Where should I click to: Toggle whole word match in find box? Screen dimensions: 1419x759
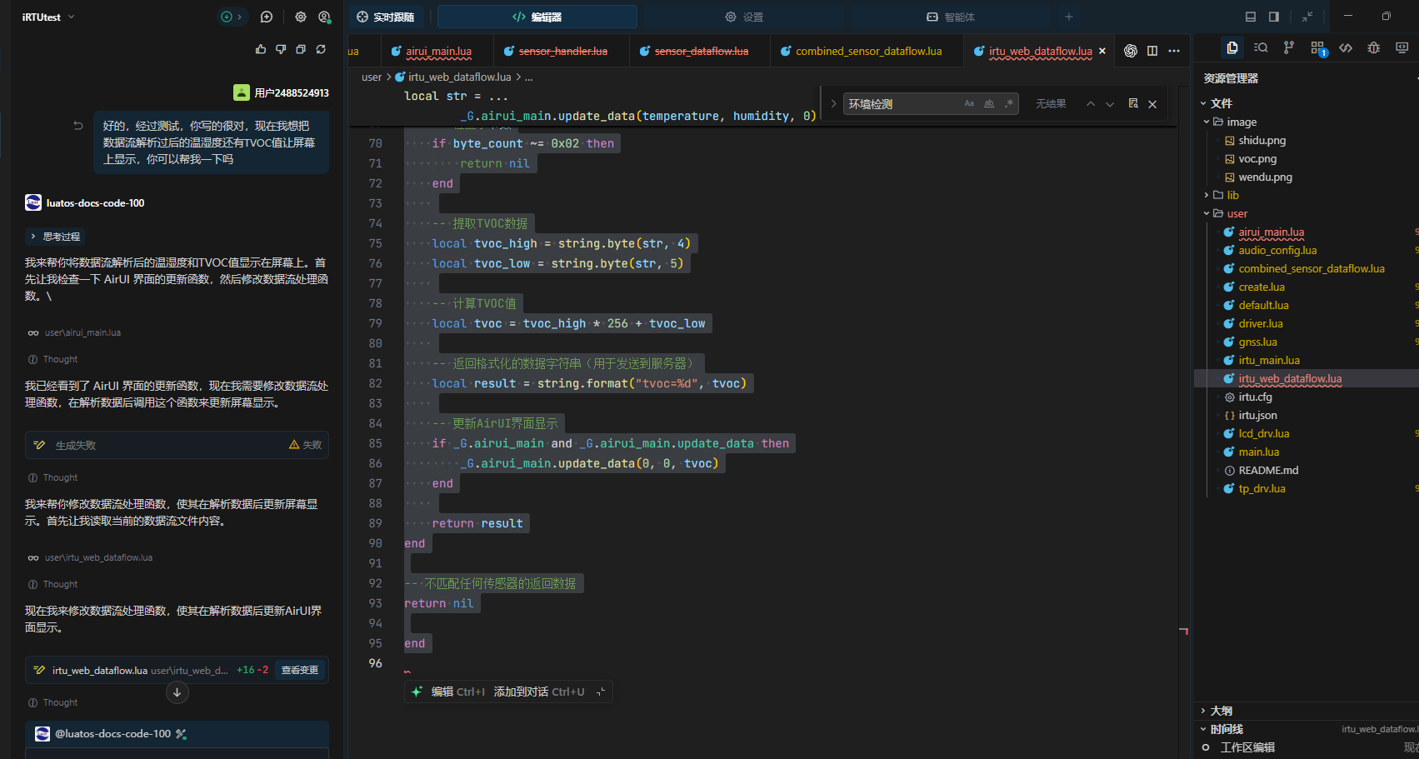pyautogui.click(x=989, y=104)
